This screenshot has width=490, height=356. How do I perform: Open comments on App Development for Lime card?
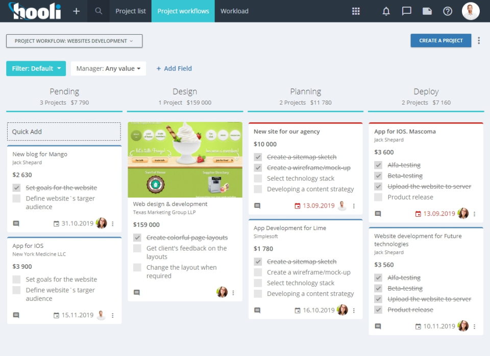click(257, 310)
